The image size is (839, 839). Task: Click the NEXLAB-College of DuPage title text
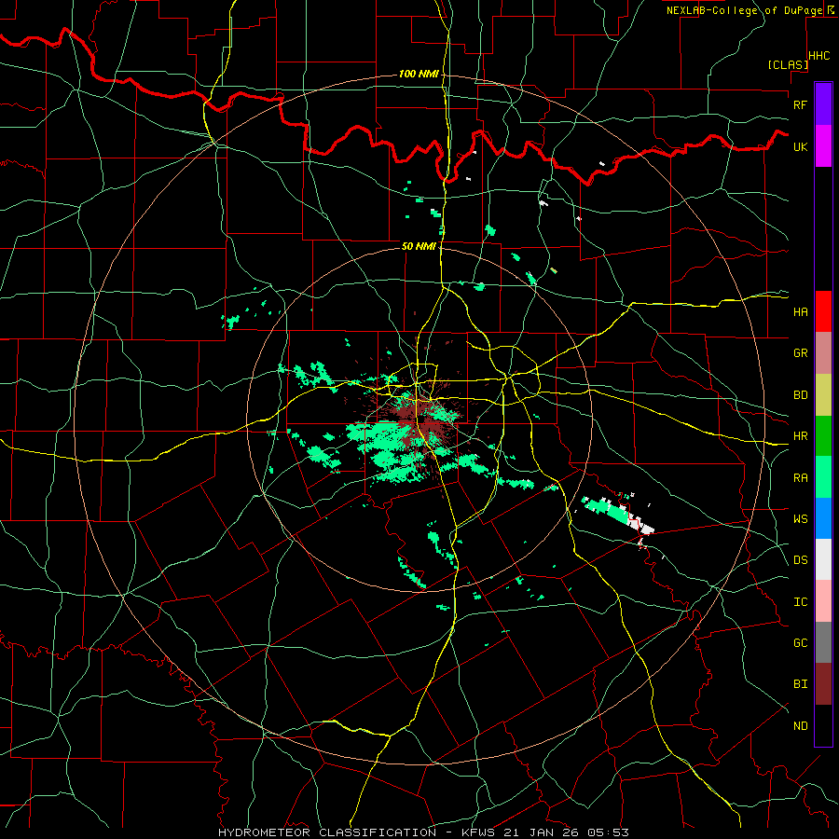[744, 10]
